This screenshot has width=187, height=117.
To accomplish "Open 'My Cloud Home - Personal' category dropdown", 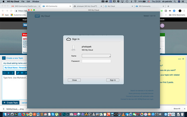I will [15, 68].
